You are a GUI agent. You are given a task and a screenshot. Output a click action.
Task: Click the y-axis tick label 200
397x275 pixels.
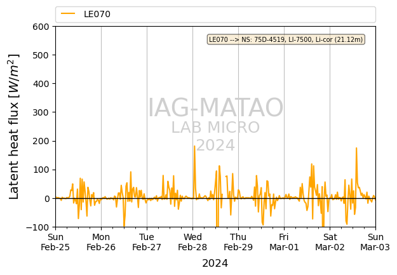41,141
